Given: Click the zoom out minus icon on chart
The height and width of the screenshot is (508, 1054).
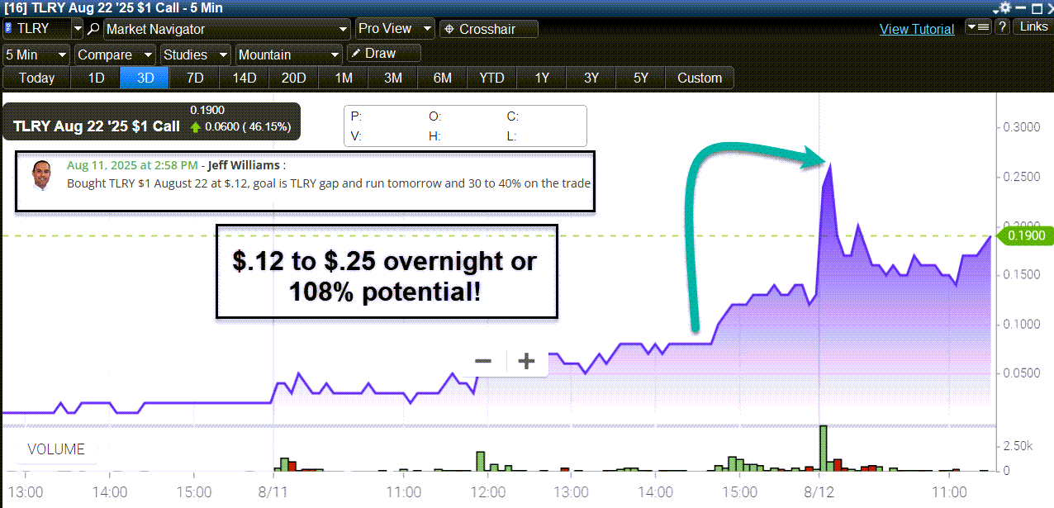Looking at the screenshot, I should coord(483,361).
